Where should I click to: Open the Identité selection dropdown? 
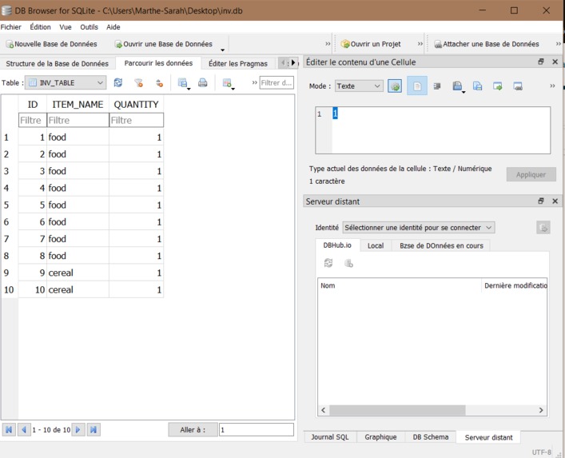[x=418, y=227]
